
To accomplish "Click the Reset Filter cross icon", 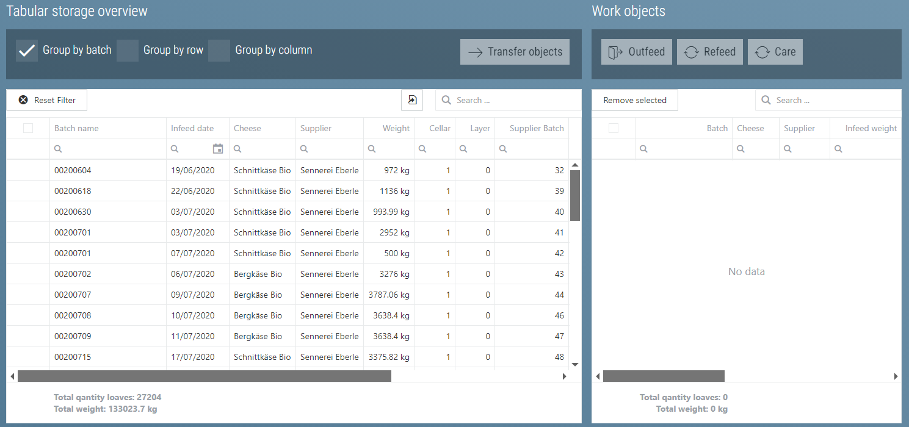I will click(23, 99).
